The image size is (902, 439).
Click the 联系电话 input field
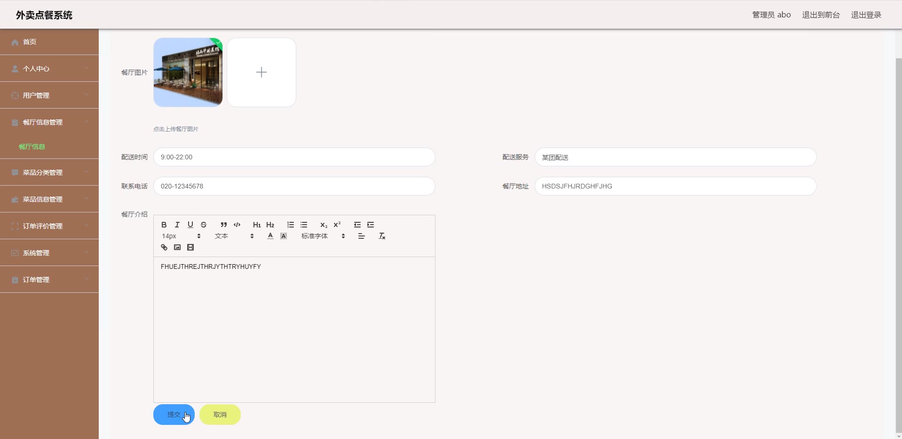click(294, 186)
